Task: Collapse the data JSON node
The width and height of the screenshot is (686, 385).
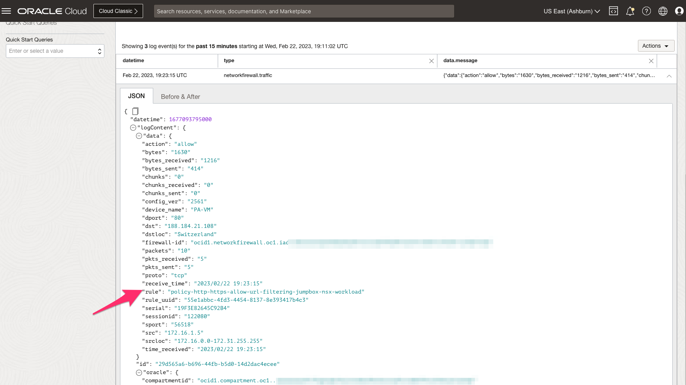Action: (x=139, y=136)
